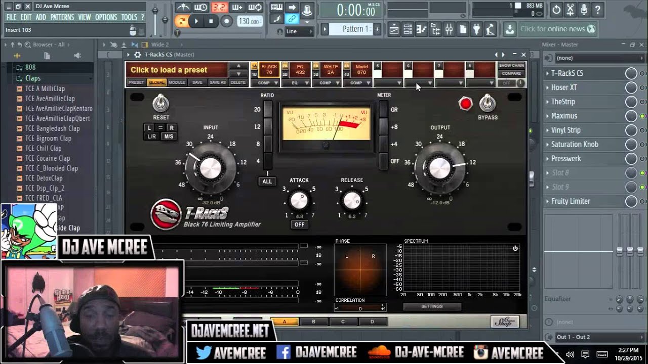Open the plugin picker plug icon
Image resolution: width=648 pixels, height=364 pixels.
point(476,29)
